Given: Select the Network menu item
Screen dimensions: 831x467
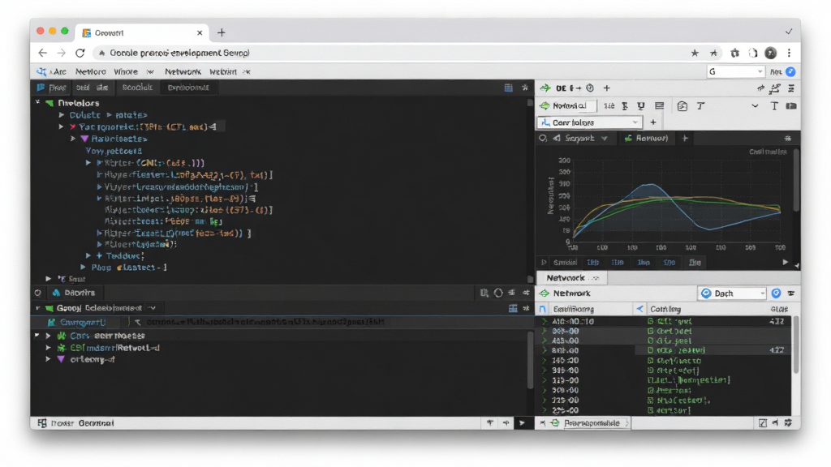Looking at the screenshot, I should pyautogui.click(x=183, y=71).
